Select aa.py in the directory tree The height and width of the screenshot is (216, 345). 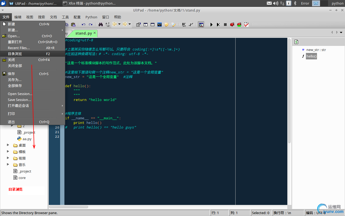(x=27, y=139)
